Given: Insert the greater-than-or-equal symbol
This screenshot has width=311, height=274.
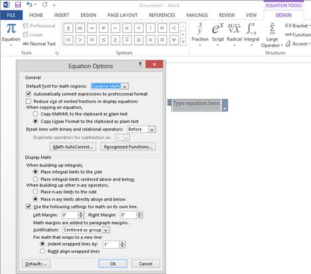Looking at the screenshot, I should tap(115, 40).
